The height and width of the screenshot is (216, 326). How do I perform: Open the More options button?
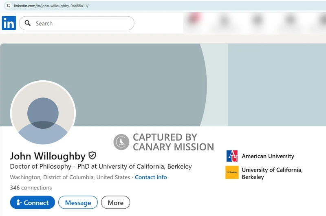116,202
